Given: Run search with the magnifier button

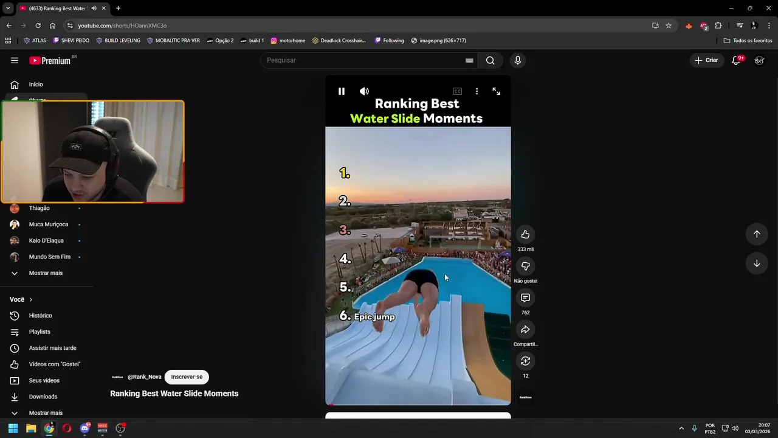Looking at the screenshot, I should [x=490, y=60].
